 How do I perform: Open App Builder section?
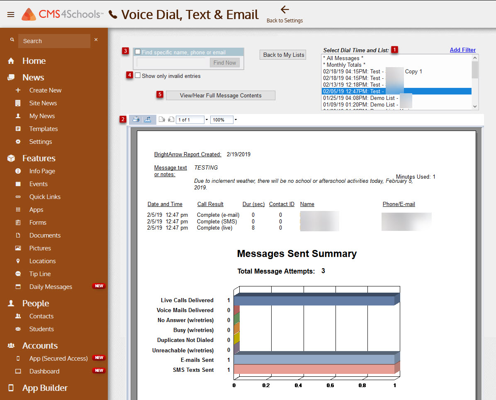[x=45, y=388]
